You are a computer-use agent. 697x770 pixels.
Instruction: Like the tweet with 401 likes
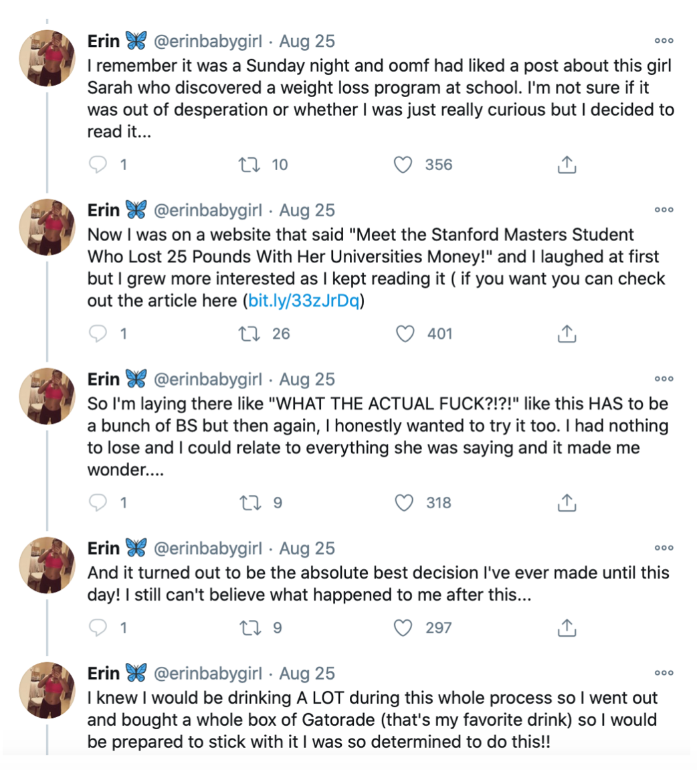(x=405, y=334)
